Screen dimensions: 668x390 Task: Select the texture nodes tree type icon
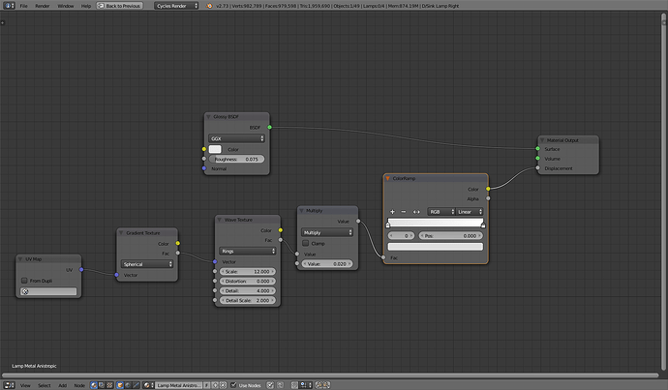click(x=109, y=385)
